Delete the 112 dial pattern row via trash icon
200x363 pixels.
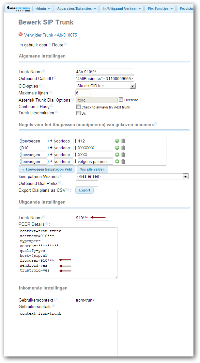click(x=123, y=141)
